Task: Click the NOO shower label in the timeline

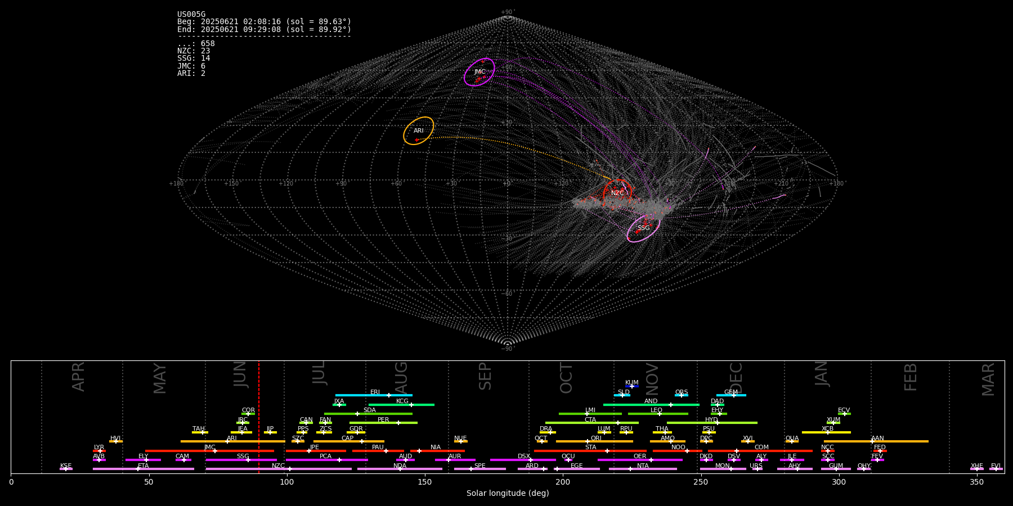Action: (678, 448)
